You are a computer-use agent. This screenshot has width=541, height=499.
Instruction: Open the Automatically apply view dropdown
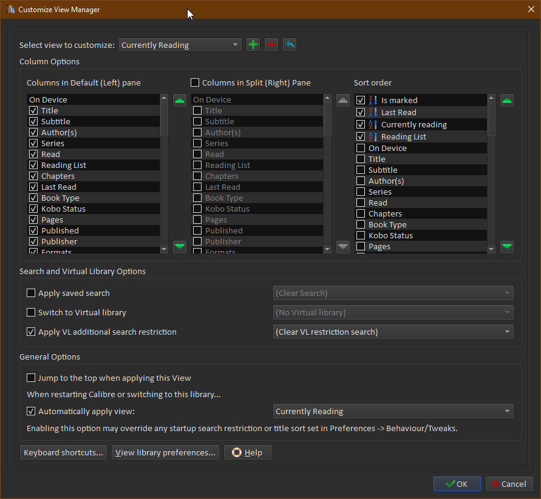pyautogui.click(x=393, y=411)
